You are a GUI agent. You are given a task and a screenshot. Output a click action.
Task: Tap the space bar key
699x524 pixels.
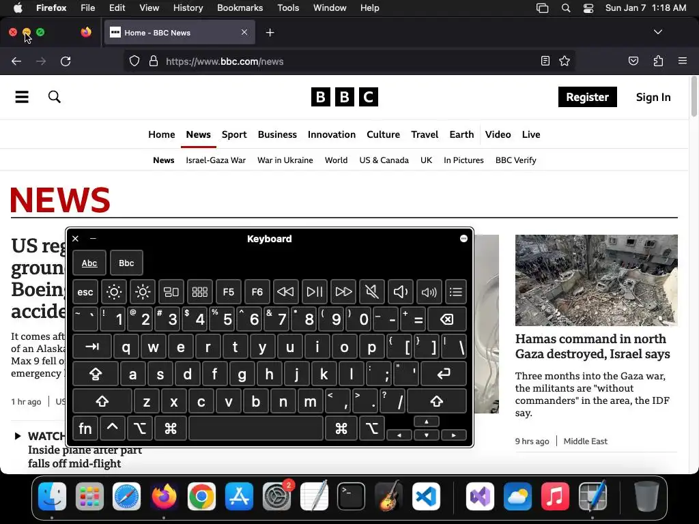click(x=256, y=428)
